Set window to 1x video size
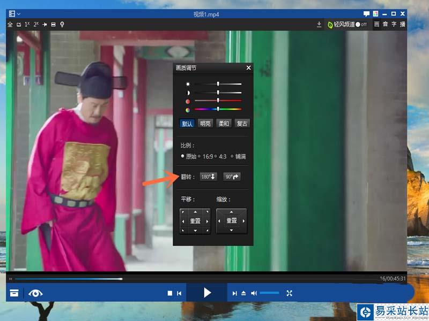This screenshot has height=321, width=429. [27, 24]
